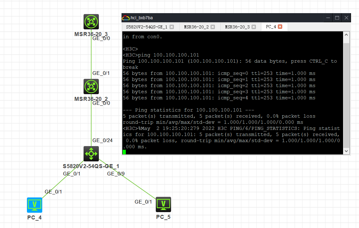Viewport: 359px width, 228px height.
Task: Select the MSR36-20_3 router icon
Action: click(x=91, y=22)
